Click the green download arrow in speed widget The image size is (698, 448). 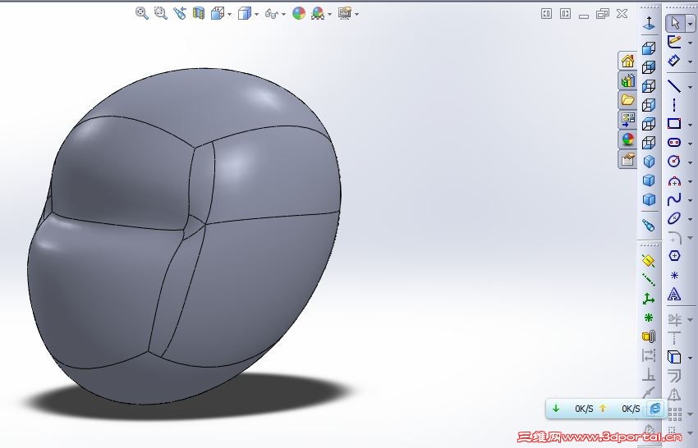(x=556, y=409)
